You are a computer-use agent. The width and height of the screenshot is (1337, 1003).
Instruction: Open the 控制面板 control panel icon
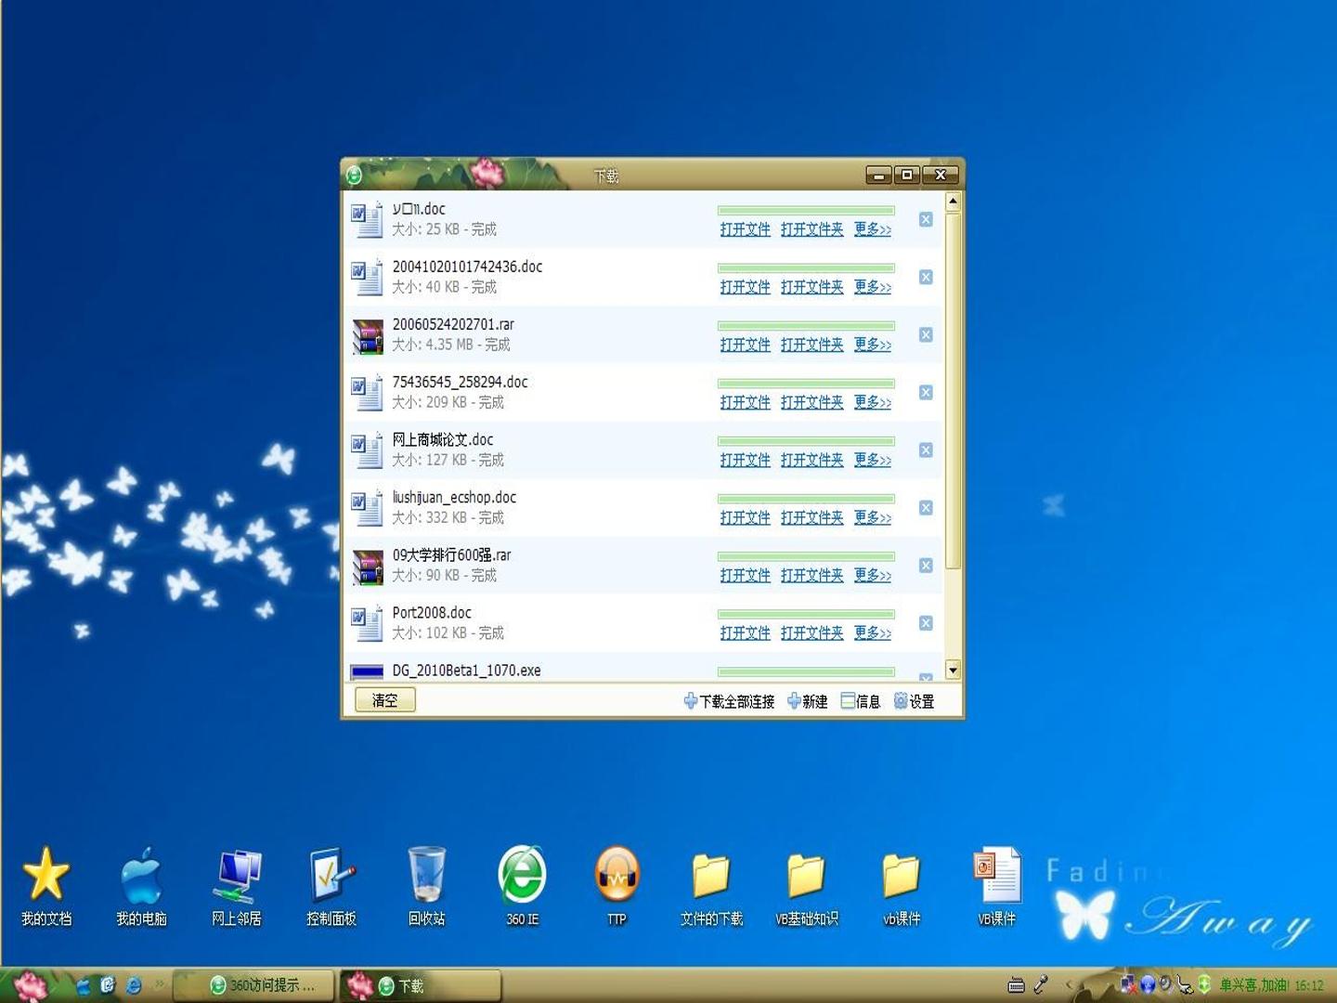click(331, 885)
